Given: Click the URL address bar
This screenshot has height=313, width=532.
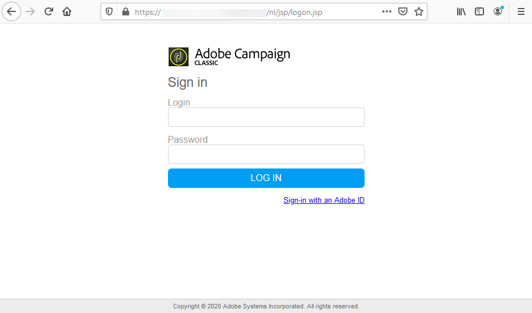Looking at the screenshot, I should click(263, 12).
